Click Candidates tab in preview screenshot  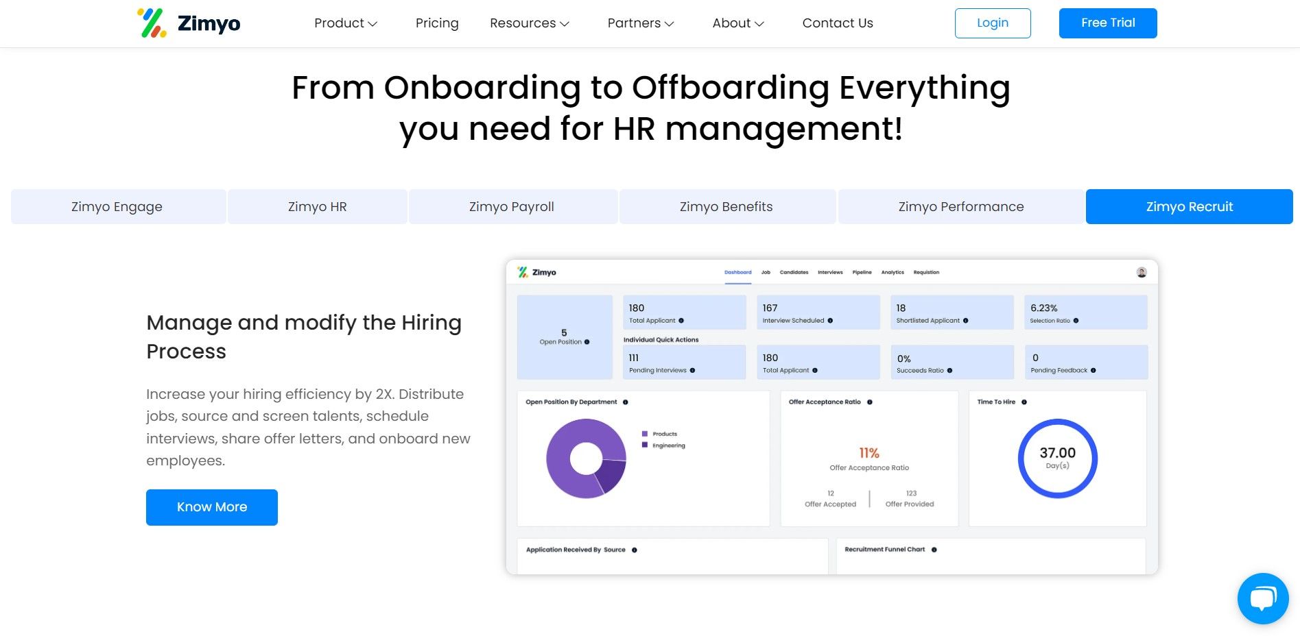point(794,273)
